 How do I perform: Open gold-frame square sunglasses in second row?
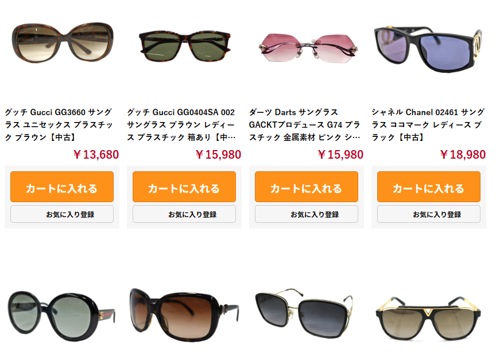pos(304,313)
